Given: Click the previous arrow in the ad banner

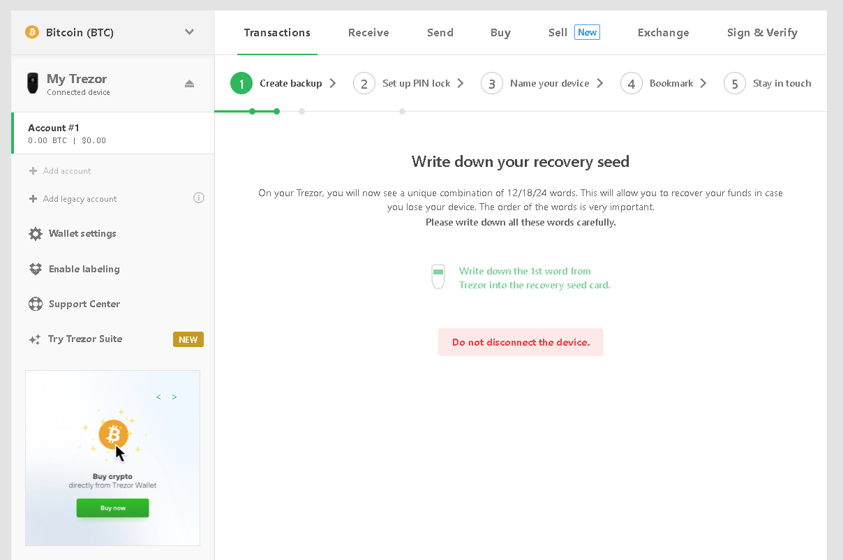Looking at the screenshot, I should click(158, 397).
